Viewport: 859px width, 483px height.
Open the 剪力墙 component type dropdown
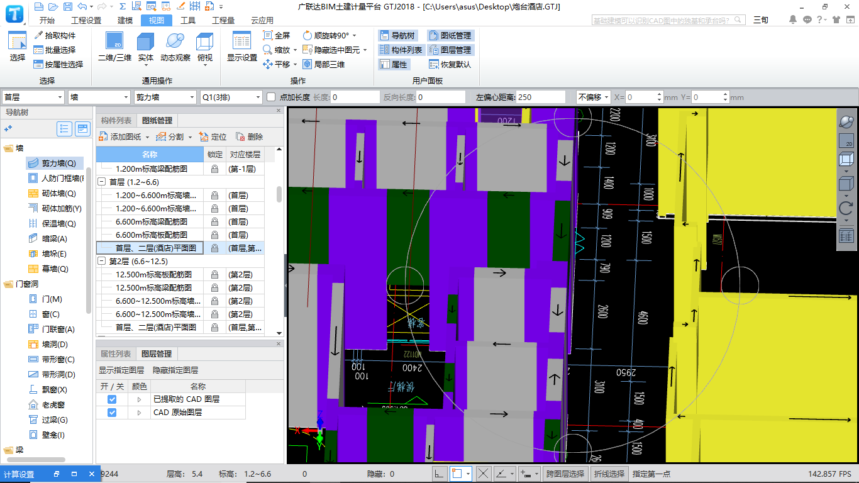[x=165, y=97]
